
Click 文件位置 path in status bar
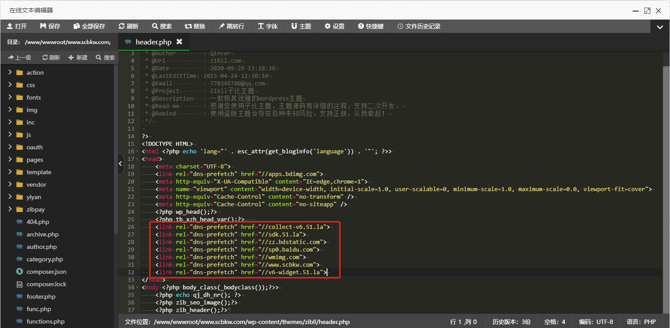(x=237, y=322)
